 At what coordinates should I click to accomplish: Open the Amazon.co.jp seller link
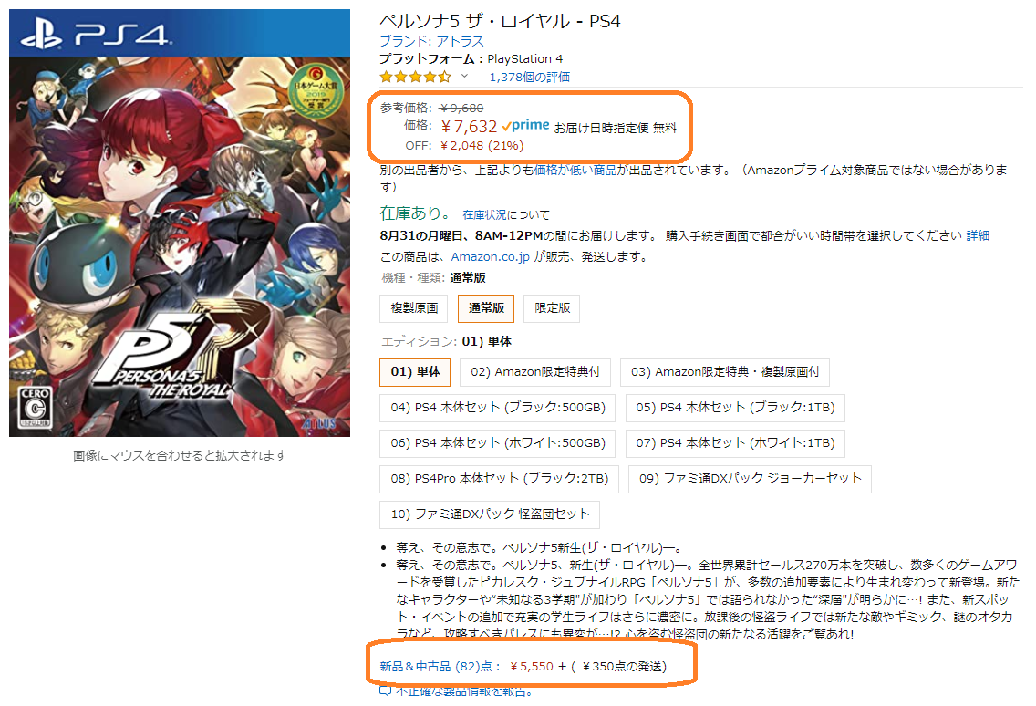pyautogui.click(x=491, y=256)
